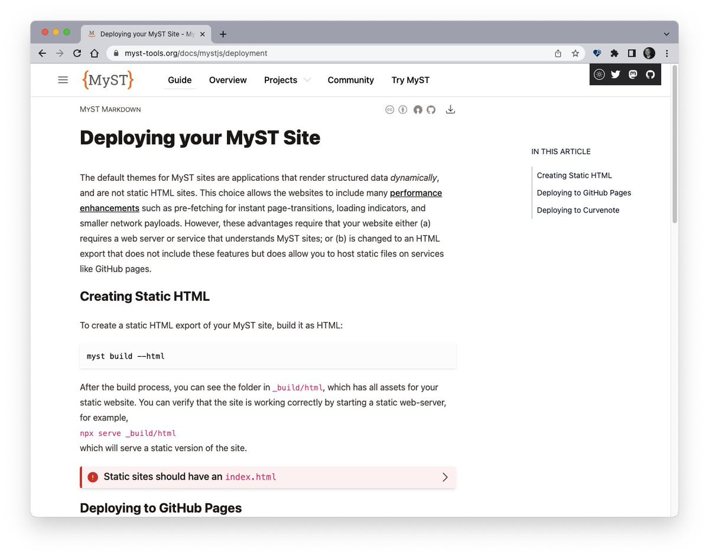Select the Deploying your MyST Site tab
The image size is (709, 557).
point(147,34)
